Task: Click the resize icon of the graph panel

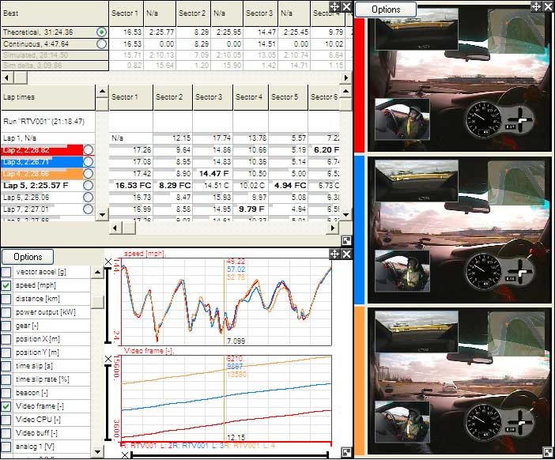Action: click(x=346, y=452)
